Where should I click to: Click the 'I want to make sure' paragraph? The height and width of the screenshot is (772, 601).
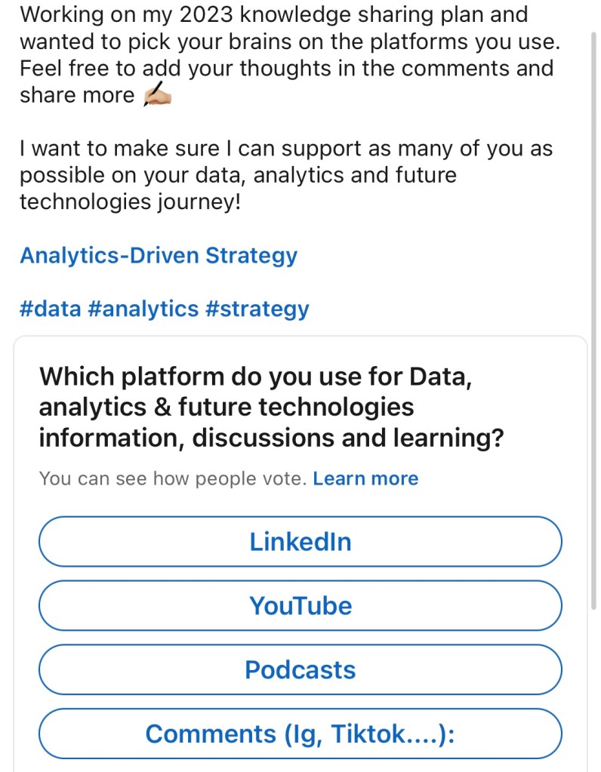[285, 149]
